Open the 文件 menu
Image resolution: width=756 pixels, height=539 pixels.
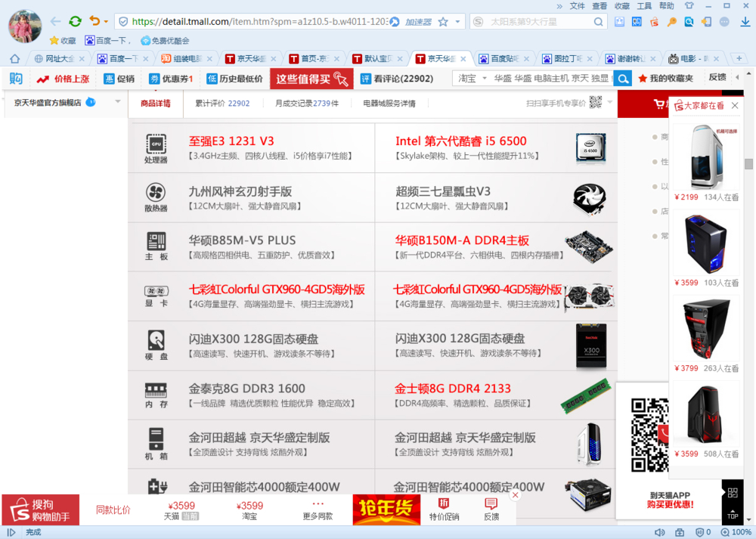tap(577, 6)
